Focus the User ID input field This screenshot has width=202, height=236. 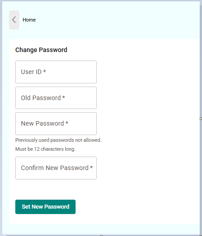click(56, 72)
